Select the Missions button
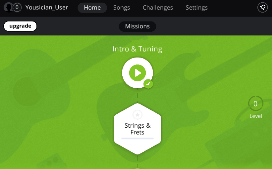 point(137,26)
